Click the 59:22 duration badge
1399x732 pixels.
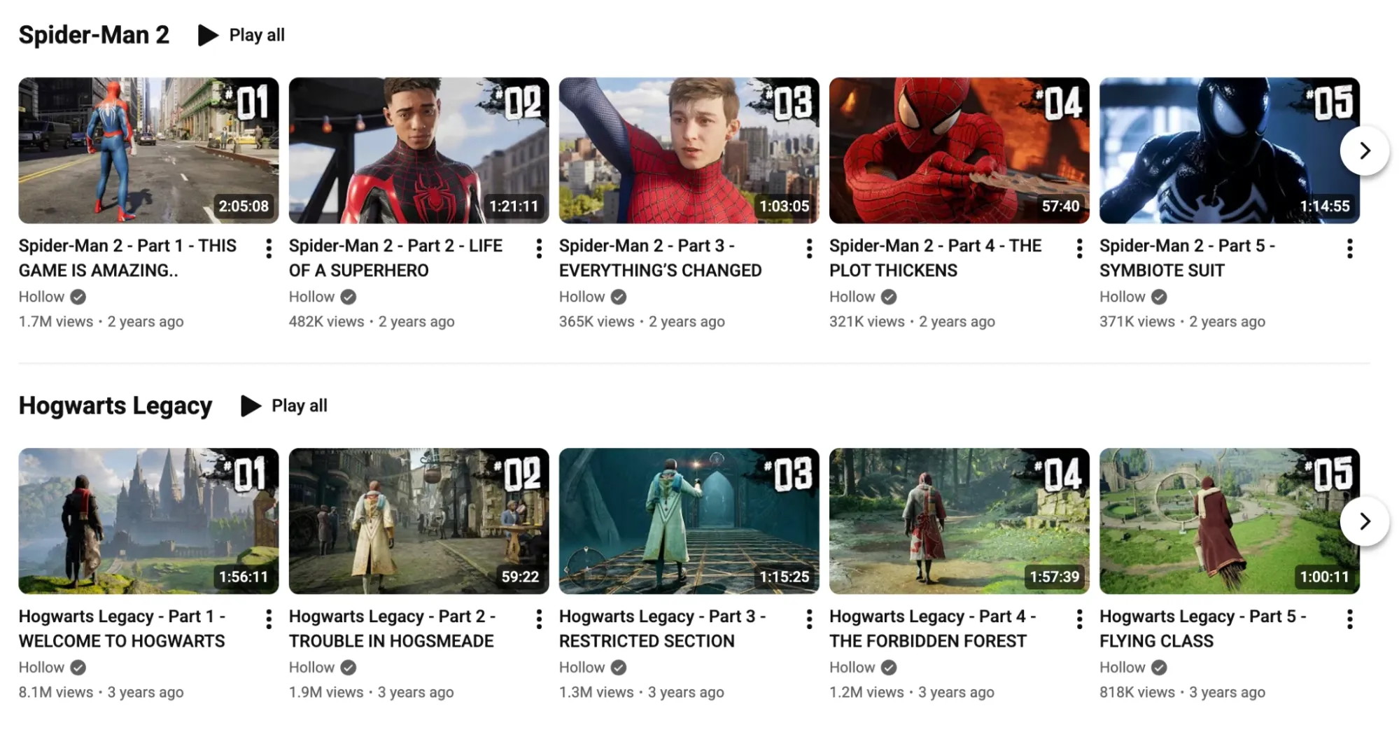520,577
